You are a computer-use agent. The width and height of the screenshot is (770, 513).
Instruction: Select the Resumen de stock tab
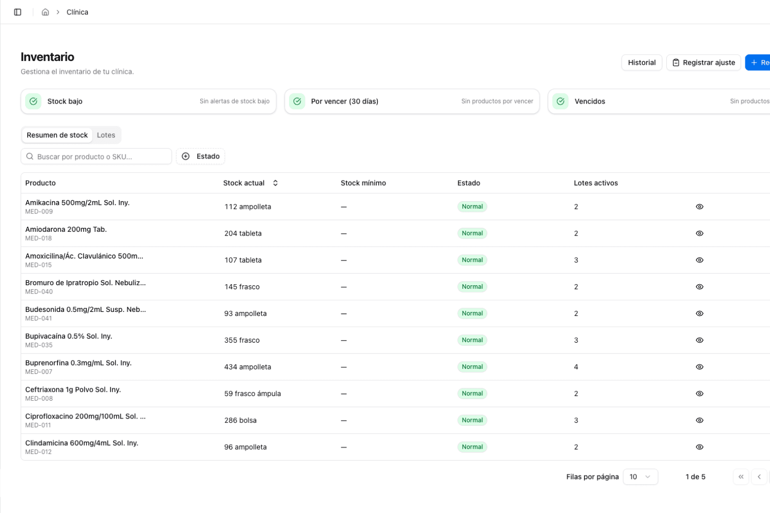57,135
